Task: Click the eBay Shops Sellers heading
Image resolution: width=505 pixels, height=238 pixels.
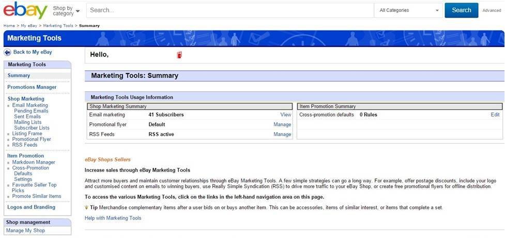Action: tap(108, 160)
